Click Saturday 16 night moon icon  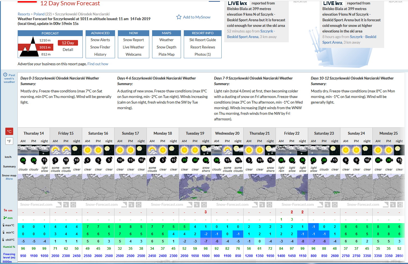click(x=109, y=150)
